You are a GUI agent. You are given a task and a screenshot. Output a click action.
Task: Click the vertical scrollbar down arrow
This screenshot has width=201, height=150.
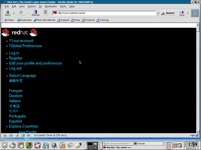[198, 132]
